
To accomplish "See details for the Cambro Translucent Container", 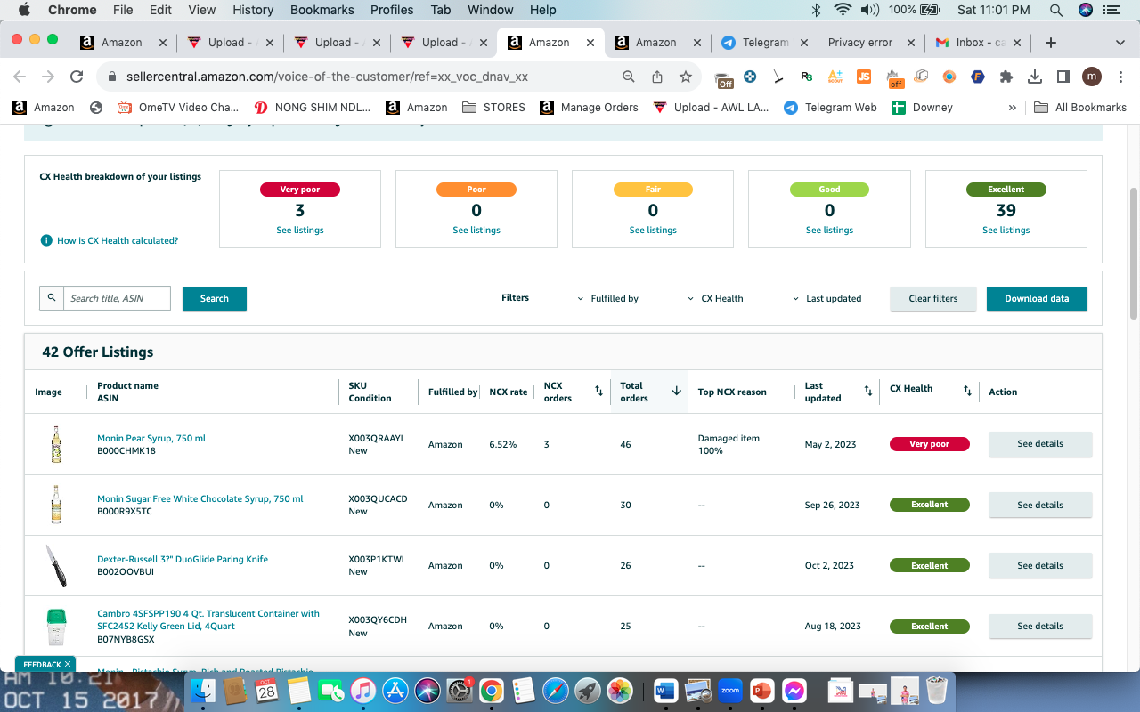I will tap(1040, 626).
